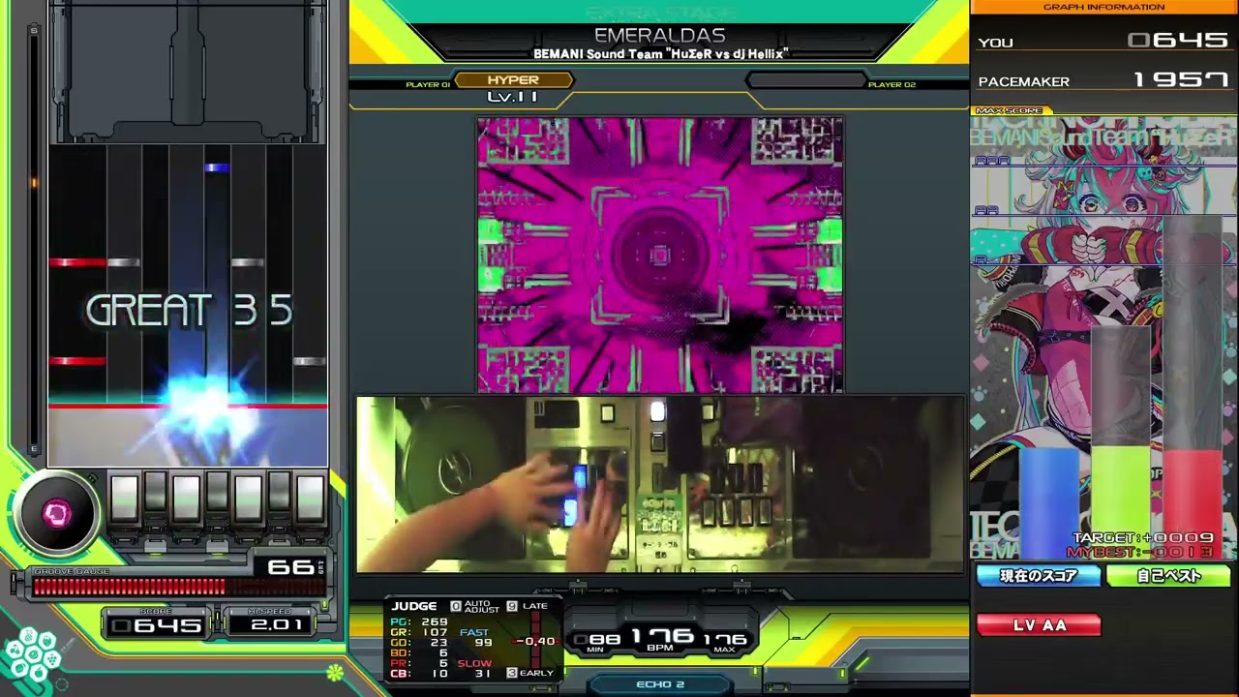Click the green citrus slice icon
The image size is (1239, 697).
[335, 671]
